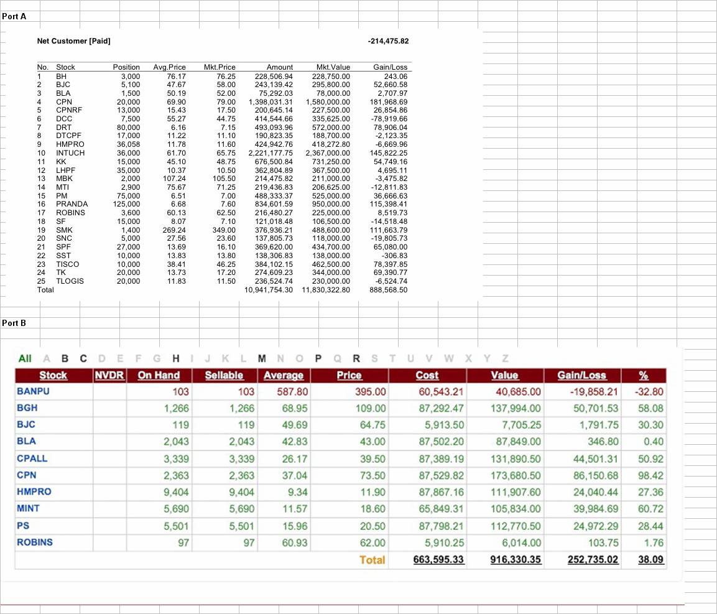
Task: Sort by NVDR column header
Action: [x=109, y=375]
